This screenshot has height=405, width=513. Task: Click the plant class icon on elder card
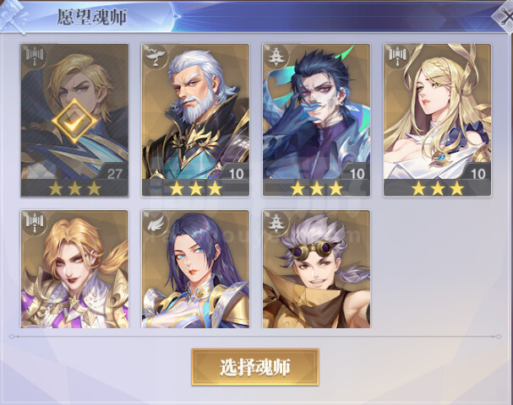[155, 57]
